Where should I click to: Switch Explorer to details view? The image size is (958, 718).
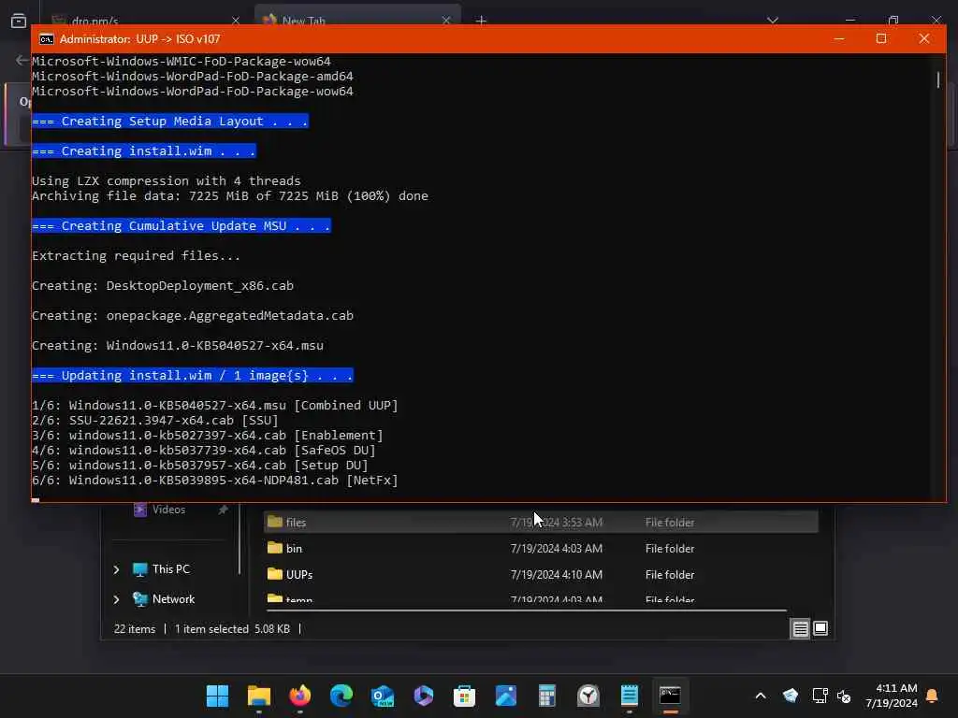[801, 628]
